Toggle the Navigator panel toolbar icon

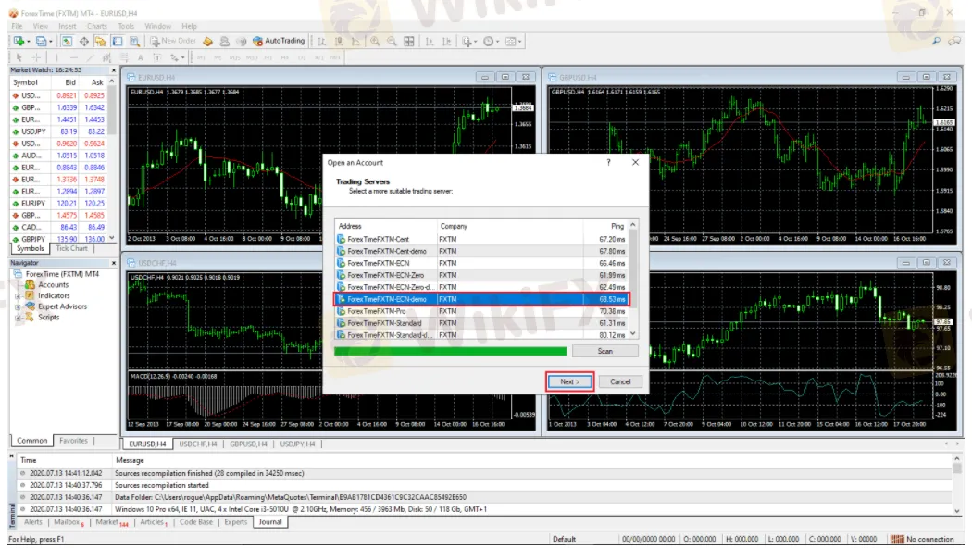click(100, 41)
